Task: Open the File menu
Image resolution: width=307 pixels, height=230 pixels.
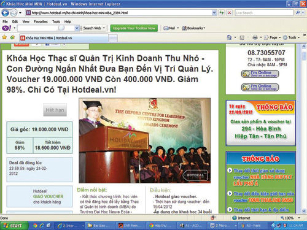Action: coord(5,21)
